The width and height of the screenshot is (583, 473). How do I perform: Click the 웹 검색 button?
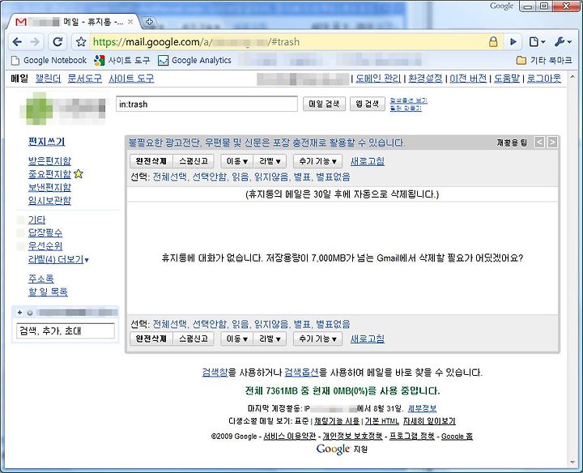pyautogui.click(x=368, y=104)
